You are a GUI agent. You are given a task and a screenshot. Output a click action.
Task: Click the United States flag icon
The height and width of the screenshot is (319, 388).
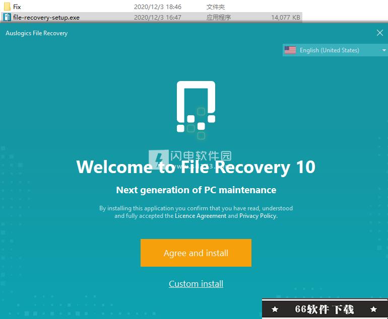click(290, 50)
